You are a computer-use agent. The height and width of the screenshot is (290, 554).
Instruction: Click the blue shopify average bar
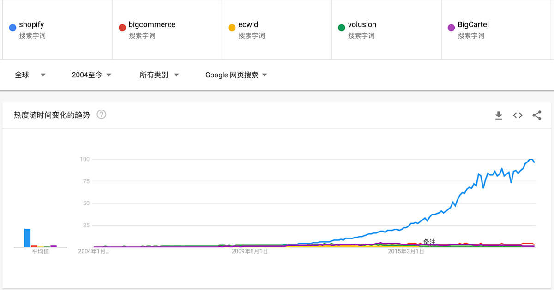pyautogui.click(x=27, y=238)
